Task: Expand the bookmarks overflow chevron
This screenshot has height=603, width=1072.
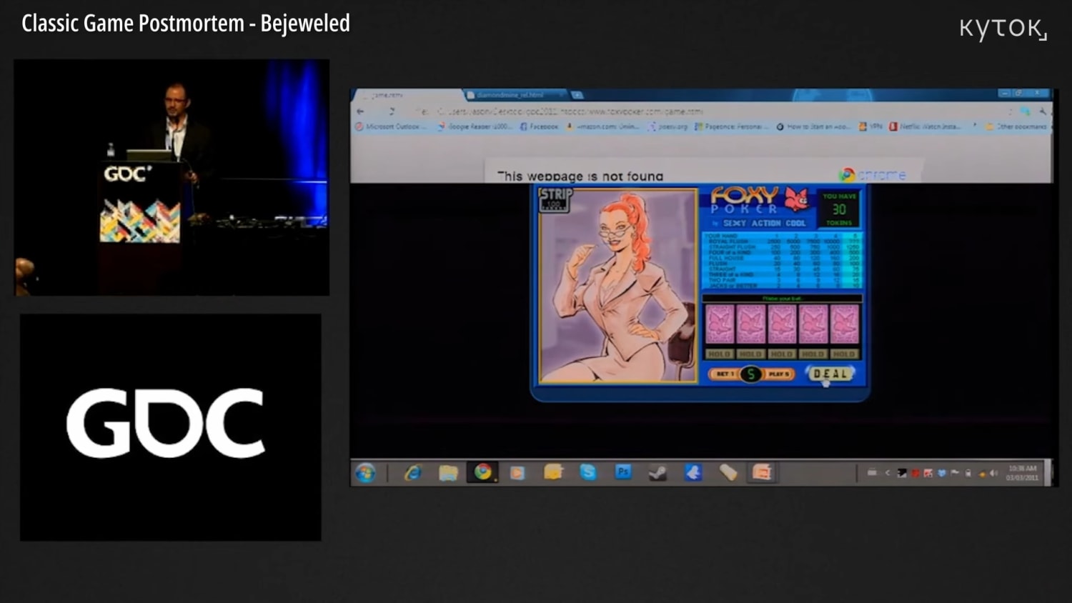Action: pos(975,126)
